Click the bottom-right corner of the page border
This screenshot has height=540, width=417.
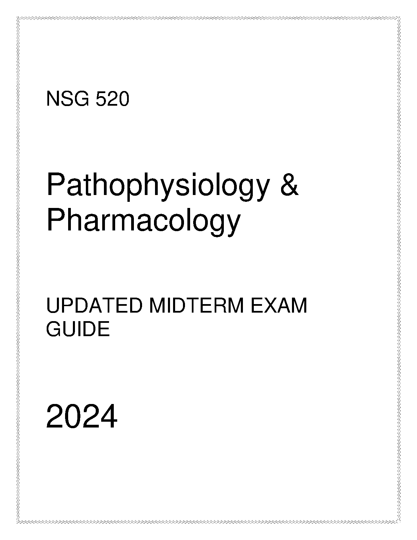click(x=398, y=522)
